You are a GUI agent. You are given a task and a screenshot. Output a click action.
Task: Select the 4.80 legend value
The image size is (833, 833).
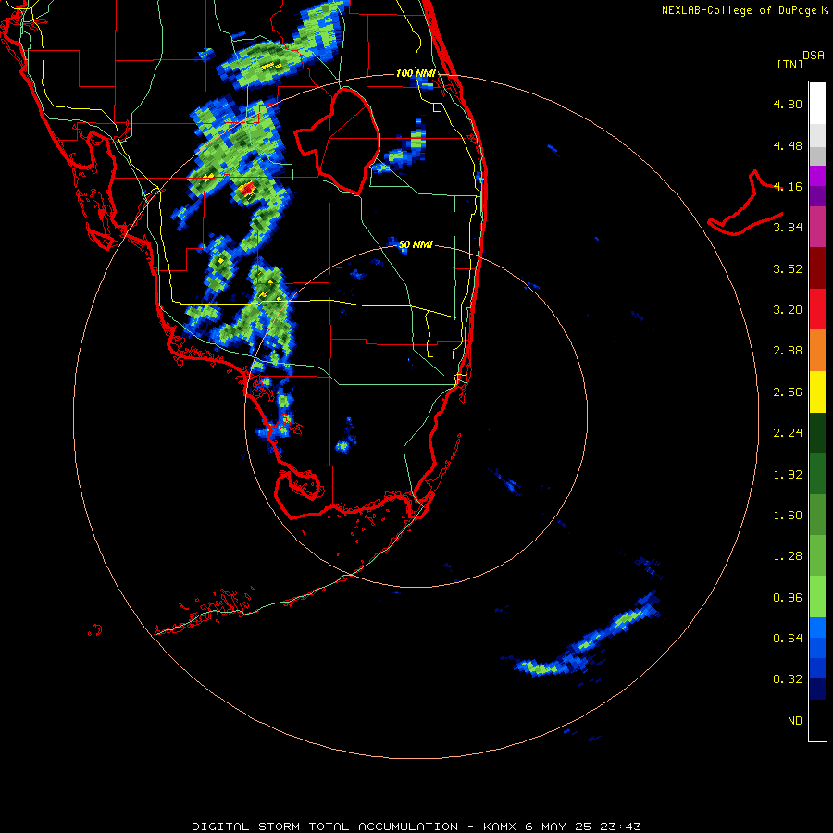point(788,104)
